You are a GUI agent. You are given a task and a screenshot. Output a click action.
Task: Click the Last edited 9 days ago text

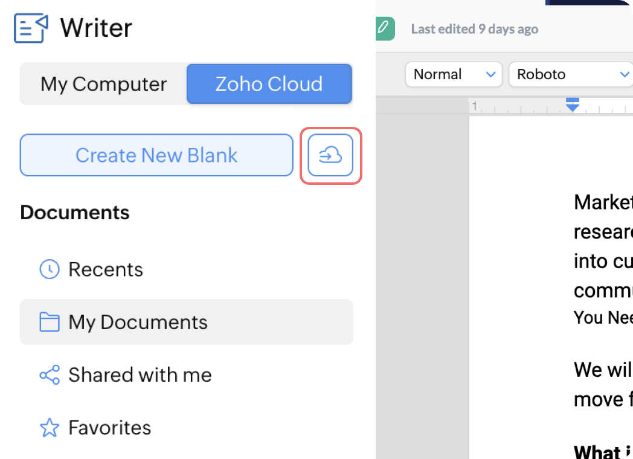click(x=474, y=29)
